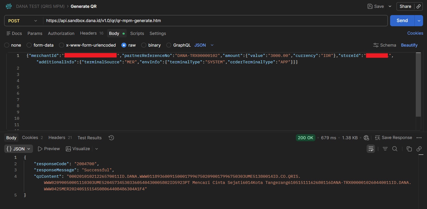Select the x-www-form-urlencoded body type

tap(87, 45)
